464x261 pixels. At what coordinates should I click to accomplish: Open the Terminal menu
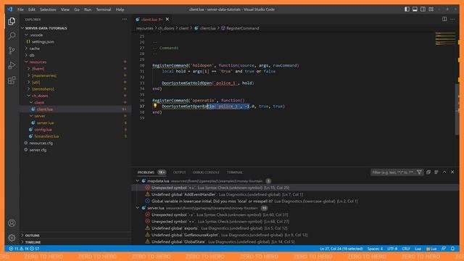pyautogui.click(x=104, y=9)
